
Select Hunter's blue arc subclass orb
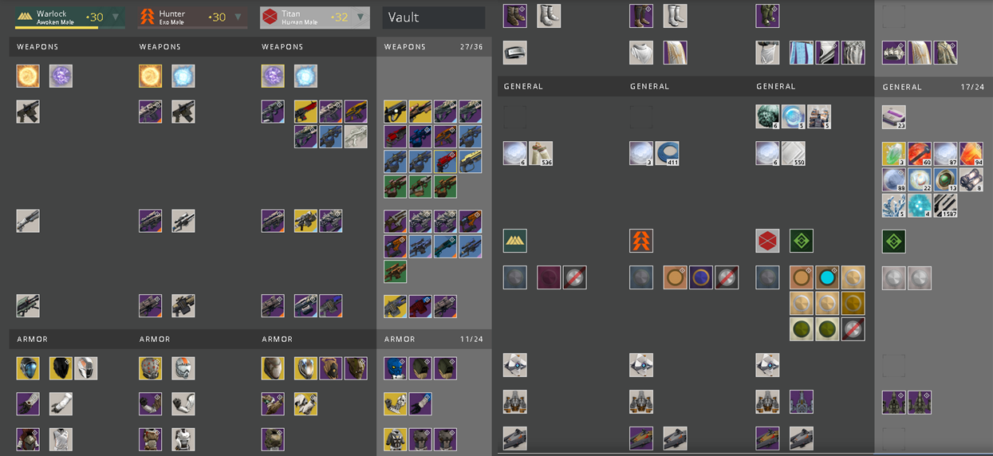click(183, 76)
